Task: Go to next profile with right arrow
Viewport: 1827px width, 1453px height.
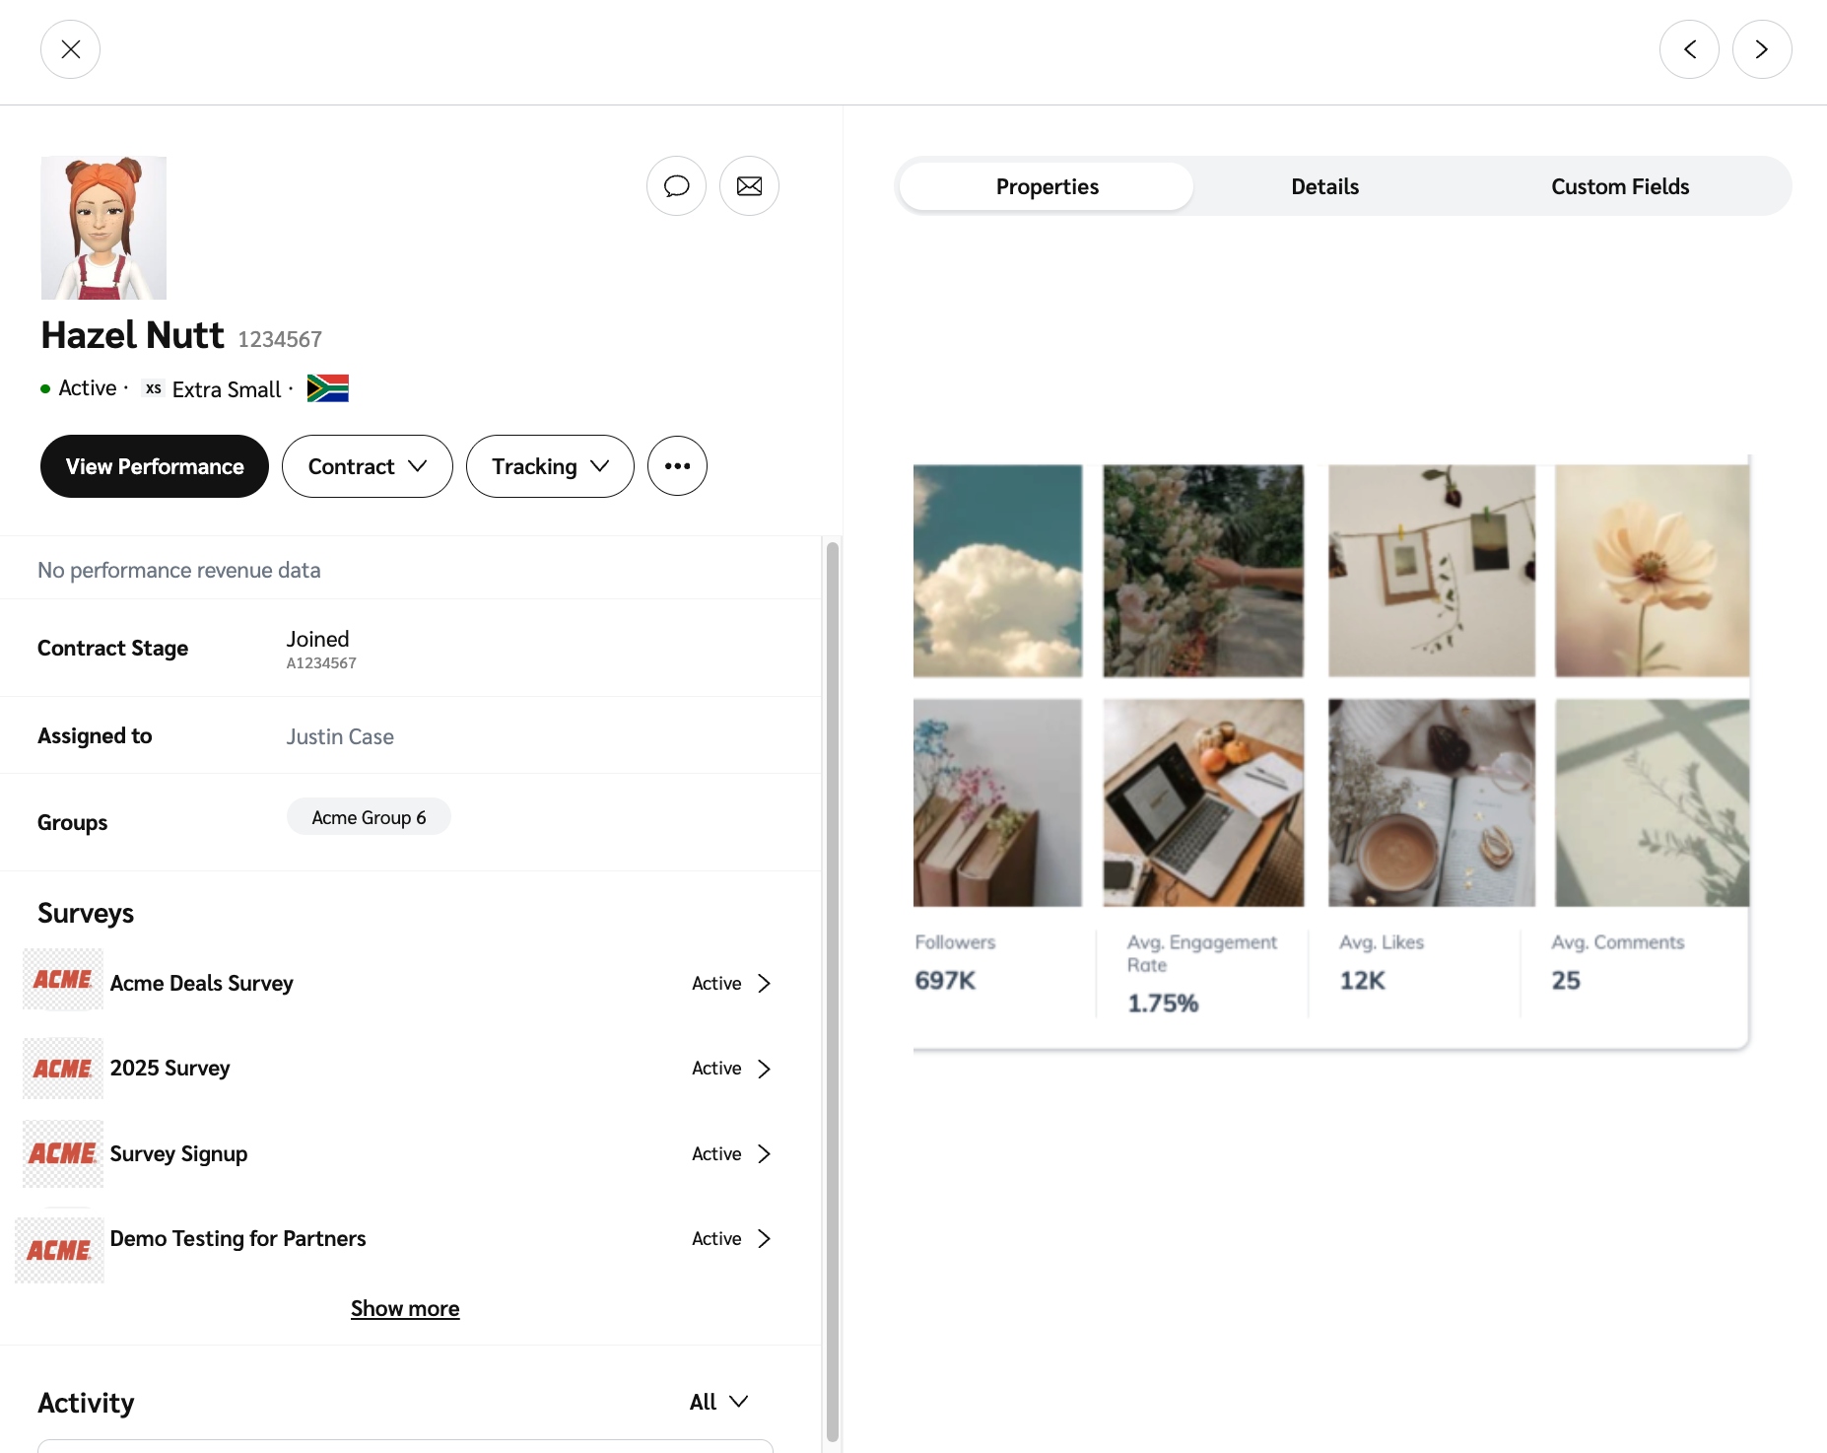Action: click(x=1761, y=49)
